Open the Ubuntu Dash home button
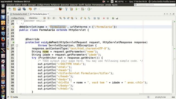The width and height of the screenshot is (176, 99). tap(3, 6)
